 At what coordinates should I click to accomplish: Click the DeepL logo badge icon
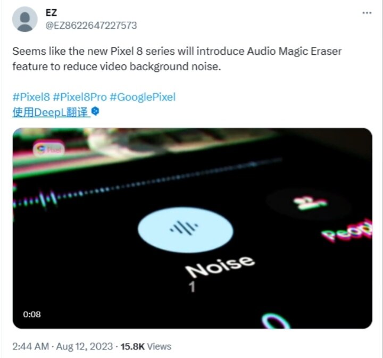pos(95,111)
